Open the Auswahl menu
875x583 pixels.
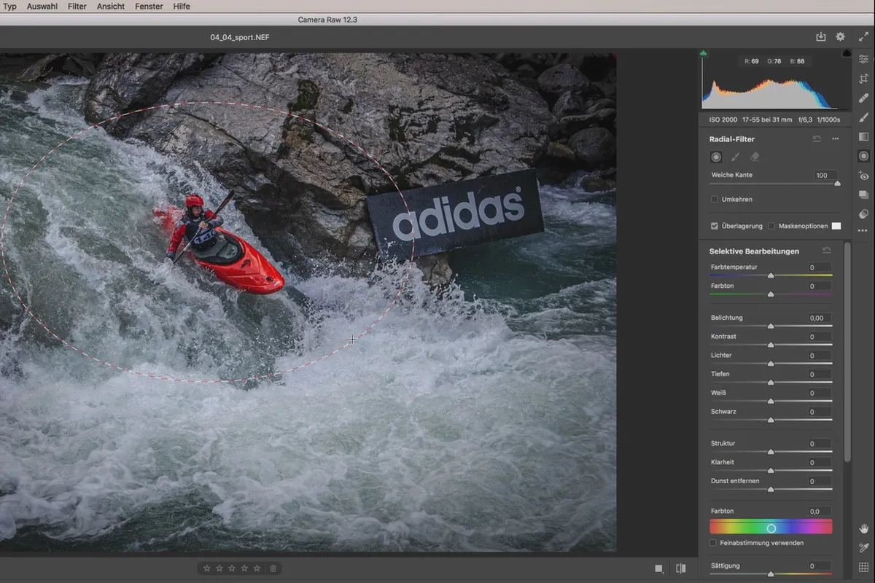[x=42, y=6]
